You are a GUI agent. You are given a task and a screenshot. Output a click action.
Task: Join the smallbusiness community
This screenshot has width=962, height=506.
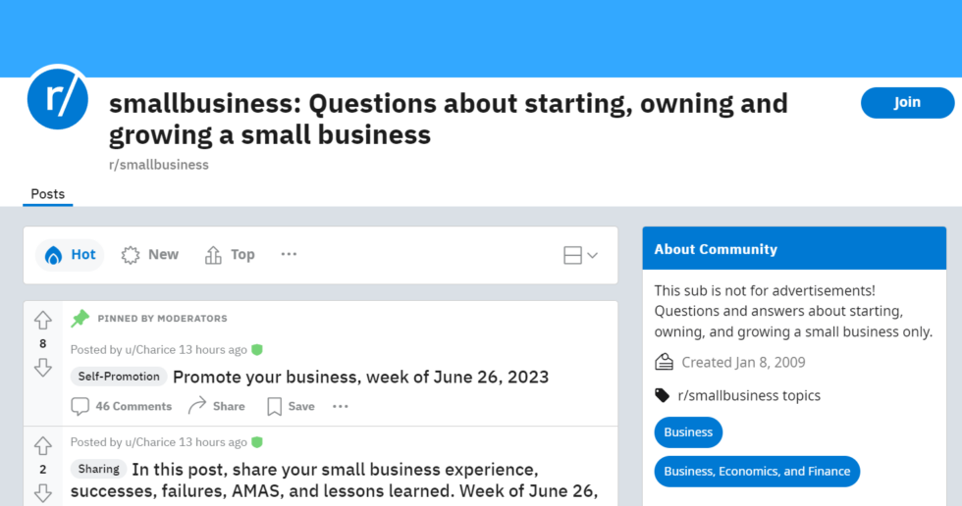[x=907, y=102]
